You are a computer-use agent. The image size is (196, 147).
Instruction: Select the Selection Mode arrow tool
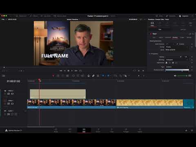click(53, 76)
